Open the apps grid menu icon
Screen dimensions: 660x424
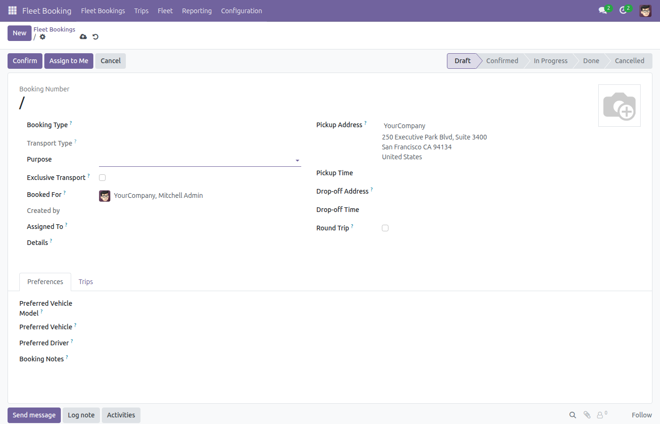pyautogui.click(x=12, y=10)
